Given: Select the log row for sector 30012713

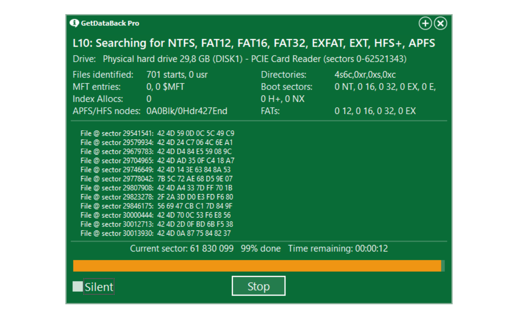Looking at the screenshot, I should point(157,224).
